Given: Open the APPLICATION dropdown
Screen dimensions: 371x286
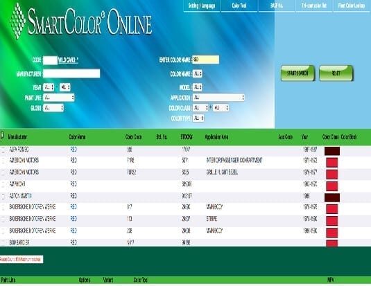Looking at the screenshot, I should pyautogui.click(x=218, y=98).
